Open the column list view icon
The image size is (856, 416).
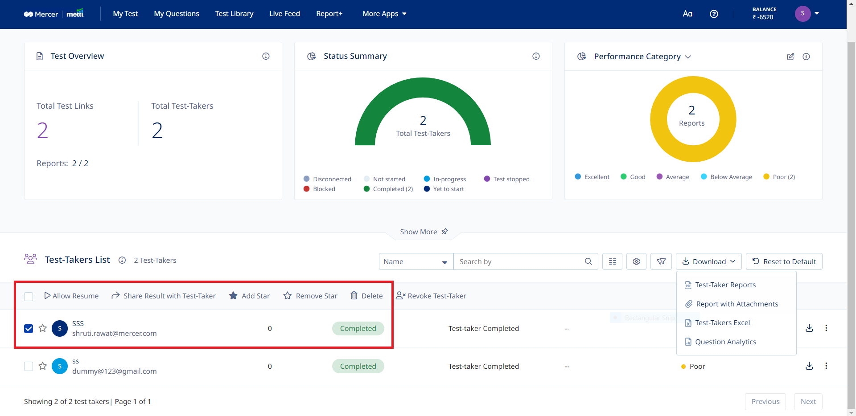[612, 261]
